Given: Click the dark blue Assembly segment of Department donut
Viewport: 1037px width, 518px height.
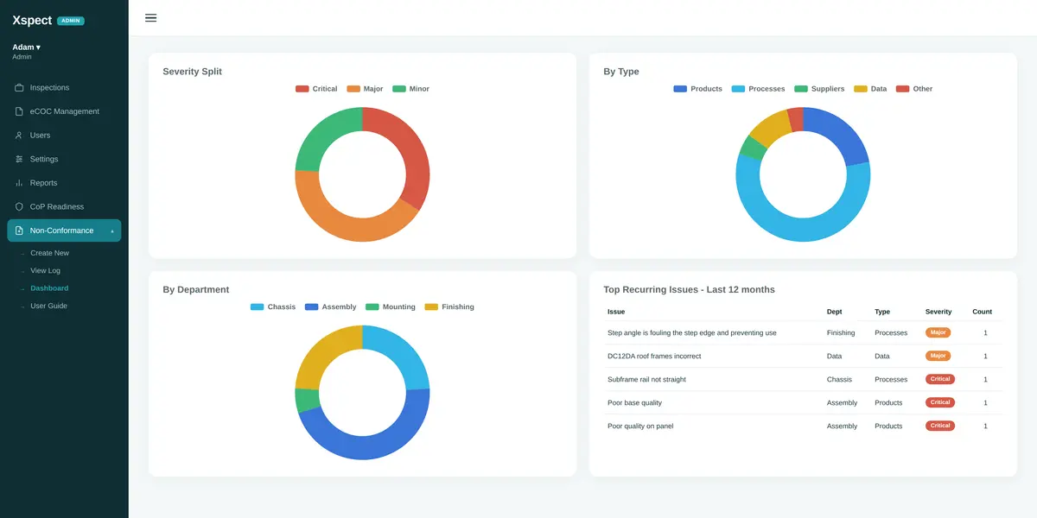Looking at the screenshot, I should [x=369, y=446].
